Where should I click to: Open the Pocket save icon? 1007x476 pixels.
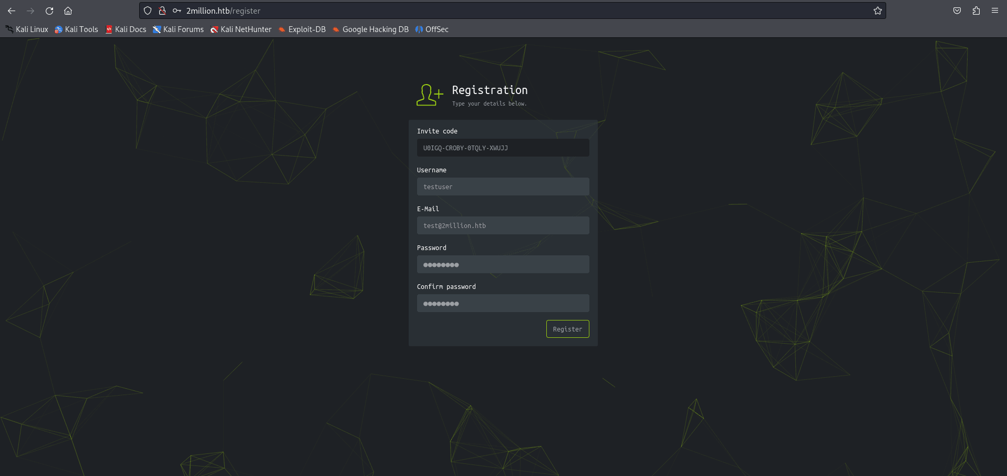(957, 11)
